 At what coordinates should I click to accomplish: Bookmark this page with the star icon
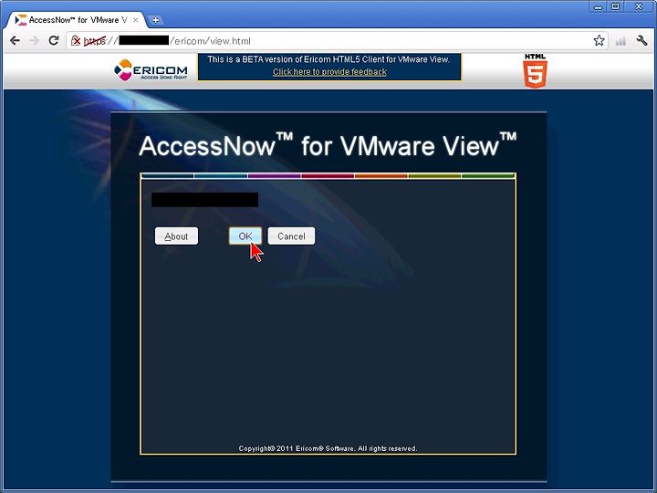coord(599,41)
